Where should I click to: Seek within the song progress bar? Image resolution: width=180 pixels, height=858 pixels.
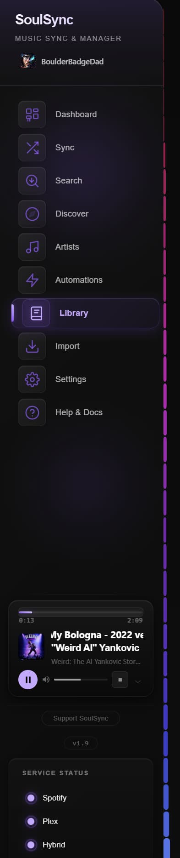[81, 612]
